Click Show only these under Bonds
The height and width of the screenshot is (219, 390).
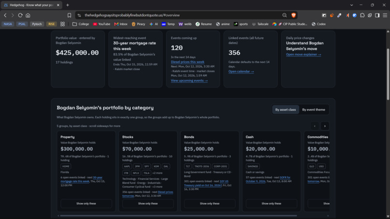pyautogui.click(x=210, y=204)
